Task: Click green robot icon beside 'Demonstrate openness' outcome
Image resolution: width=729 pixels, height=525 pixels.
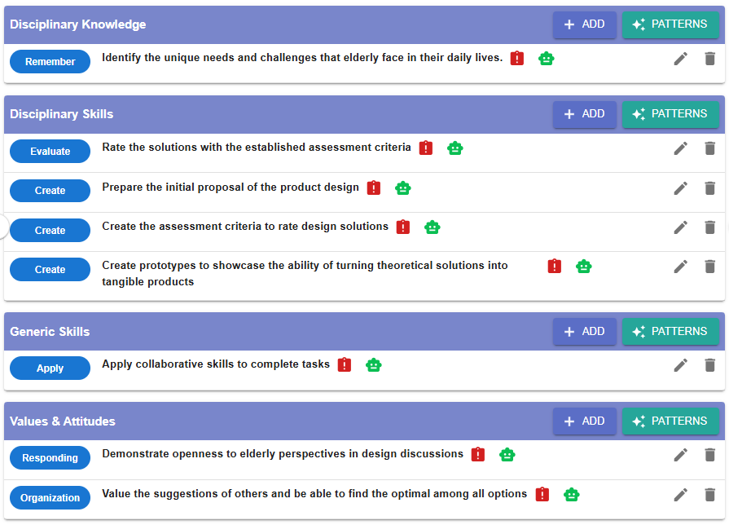Action: tap(507, 455)
